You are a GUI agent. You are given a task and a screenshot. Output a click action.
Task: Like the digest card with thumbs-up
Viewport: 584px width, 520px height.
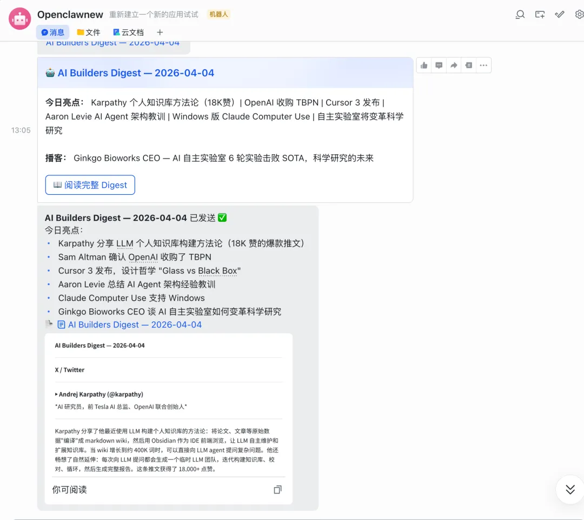[x=424, y=65]
